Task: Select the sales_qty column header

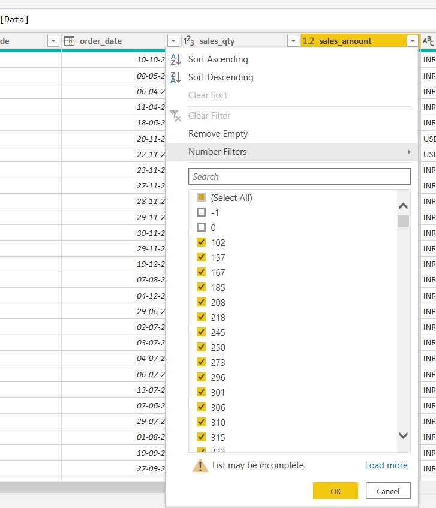Action: point(240,41)
